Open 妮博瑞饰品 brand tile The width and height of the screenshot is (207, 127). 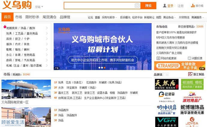point(192,110)
